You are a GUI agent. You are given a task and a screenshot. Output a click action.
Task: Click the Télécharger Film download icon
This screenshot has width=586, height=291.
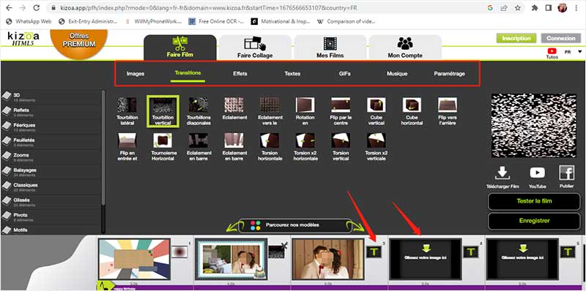(502, 173)
